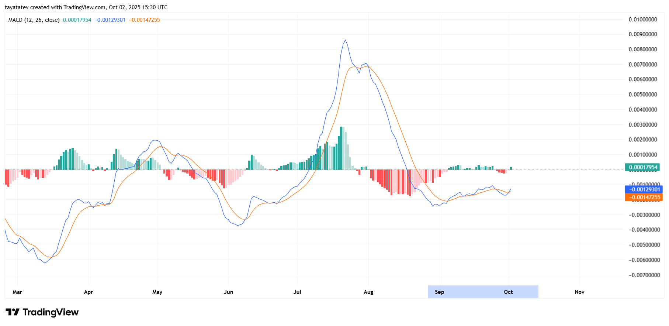Click the Aug label on the time axis
The height and width of the screenshot is (326, 669).
pos(368,292)
